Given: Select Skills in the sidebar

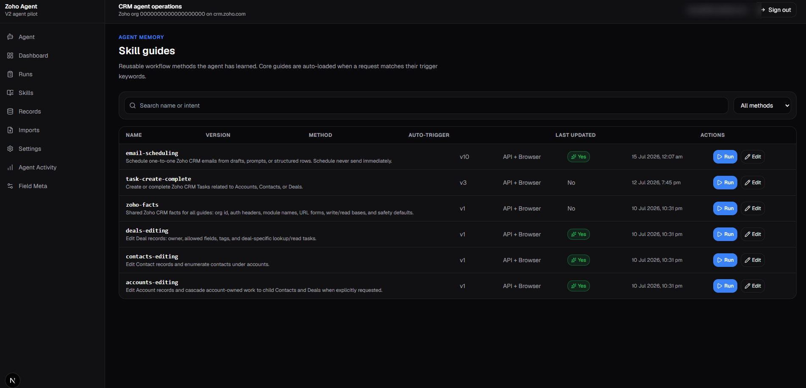Looking at the screenshot, I should (x=52, y=93).
